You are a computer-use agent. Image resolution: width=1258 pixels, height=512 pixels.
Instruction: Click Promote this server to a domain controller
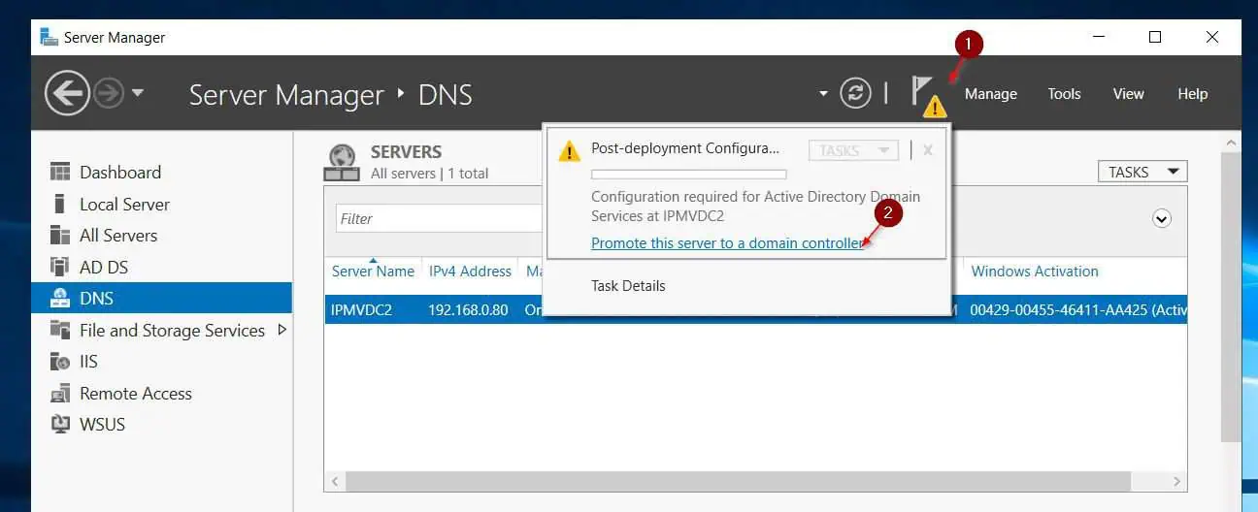coord(727,243)
